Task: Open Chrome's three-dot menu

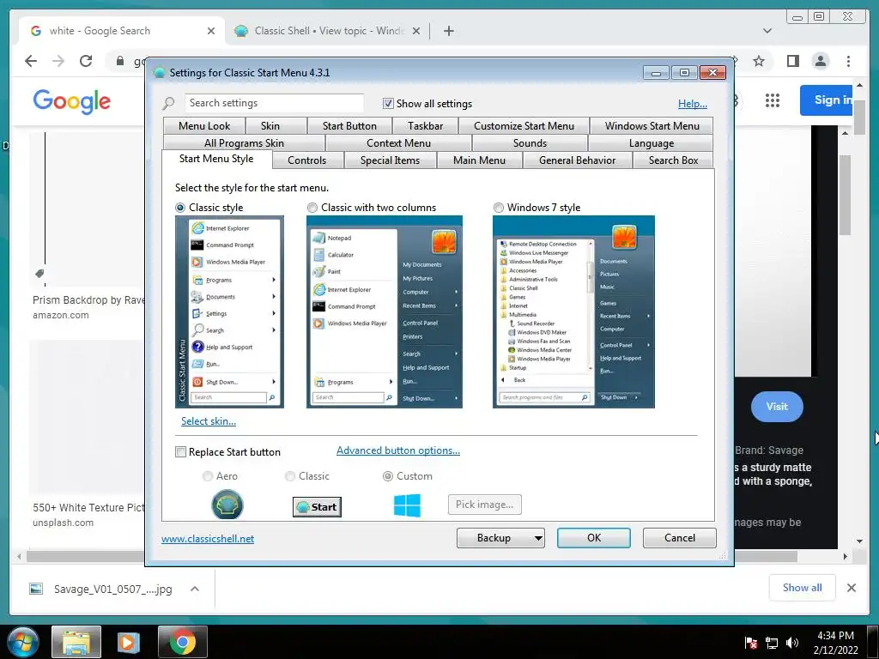Action: pos(848,61)
